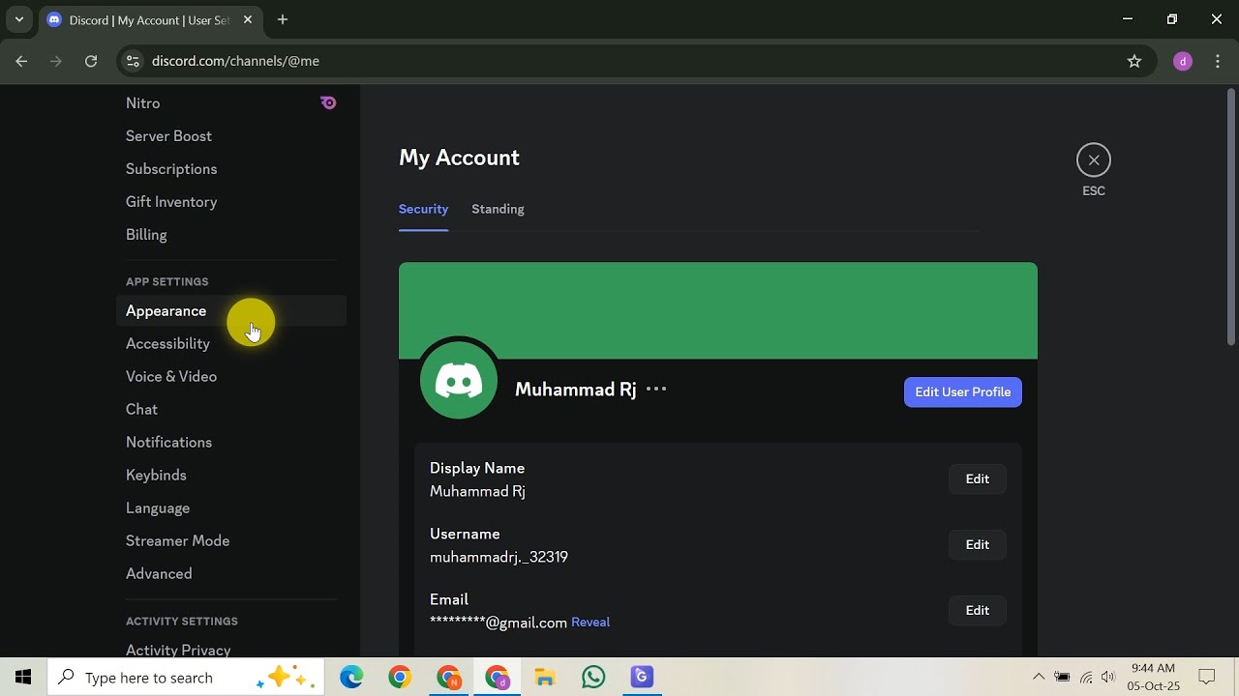Open File Explorer from taskbar
Screen dimensions: 1239x696
point(545,678)
